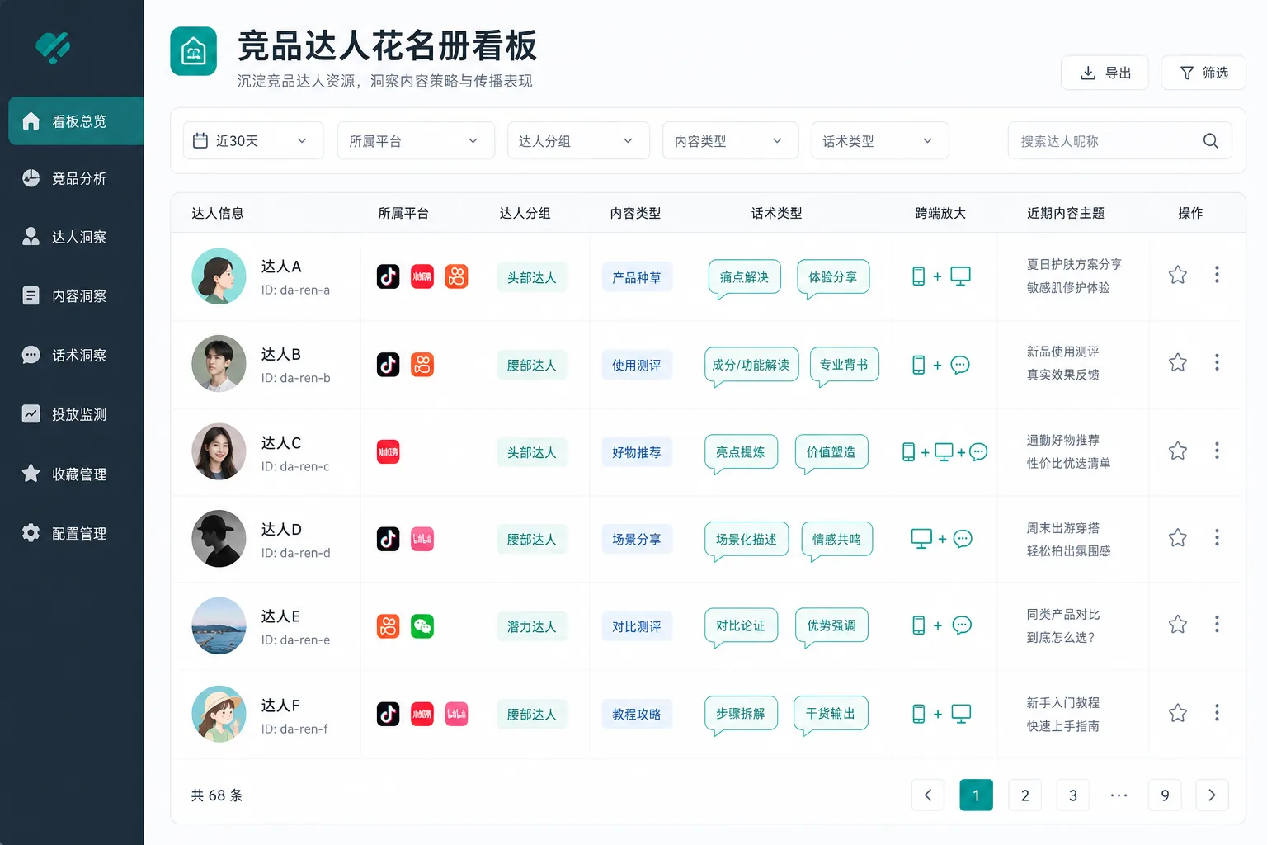The image size is (1267, 845).
Task: Click the ID: da-ren-c text
Action: tap(295, 466)
